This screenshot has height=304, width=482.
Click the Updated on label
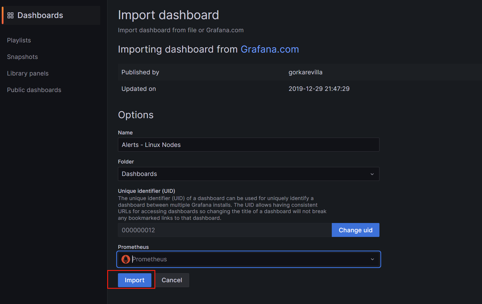(x=139, y=89)
